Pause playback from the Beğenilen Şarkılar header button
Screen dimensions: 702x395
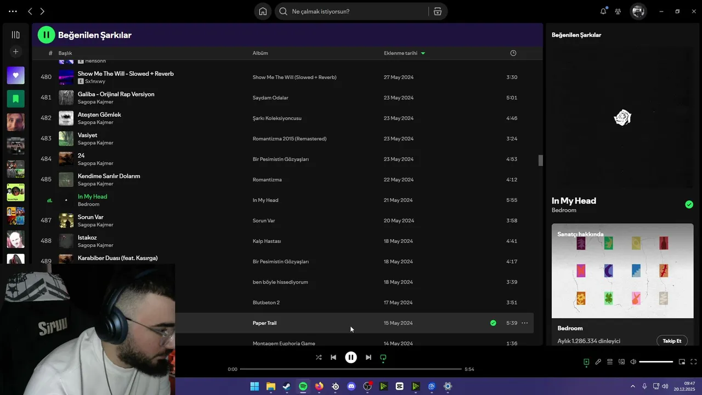[46, 35]
